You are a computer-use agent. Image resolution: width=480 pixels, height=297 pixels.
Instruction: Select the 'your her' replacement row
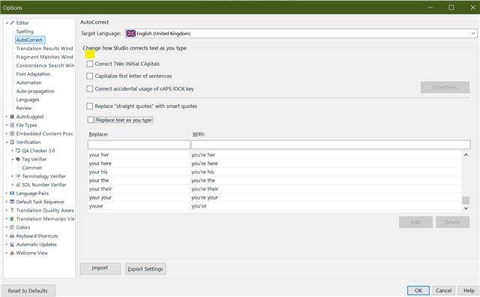[x=274, y=155]
